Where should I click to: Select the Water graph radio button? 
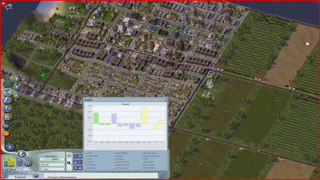pos(85,162)
